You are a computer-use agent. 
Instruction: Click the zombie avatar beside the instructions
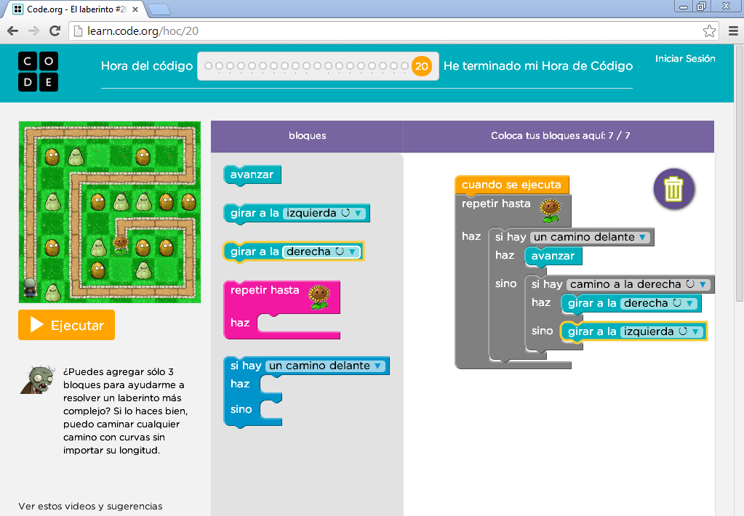pyautogui.click(x=37, y=380)
